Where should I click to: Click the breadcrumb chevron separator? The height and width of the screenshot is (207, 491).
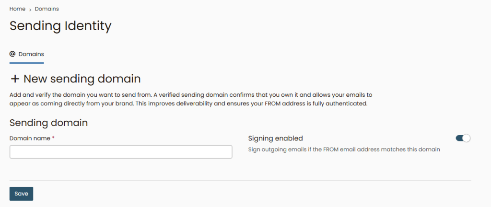(30, 9)
